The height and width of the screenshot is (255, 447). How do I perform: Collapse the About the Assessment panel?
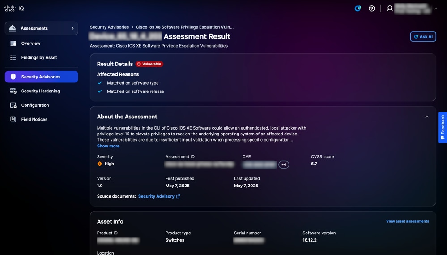(426, 117)
